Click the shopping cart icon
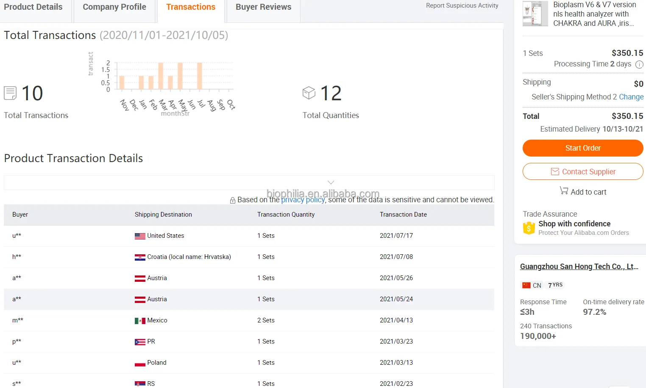646x388 pixels. click(x=564, y=191)
